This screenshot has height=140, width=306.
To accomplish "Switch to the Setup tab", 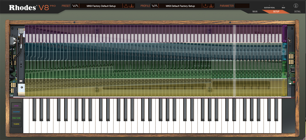I will 276,12.
